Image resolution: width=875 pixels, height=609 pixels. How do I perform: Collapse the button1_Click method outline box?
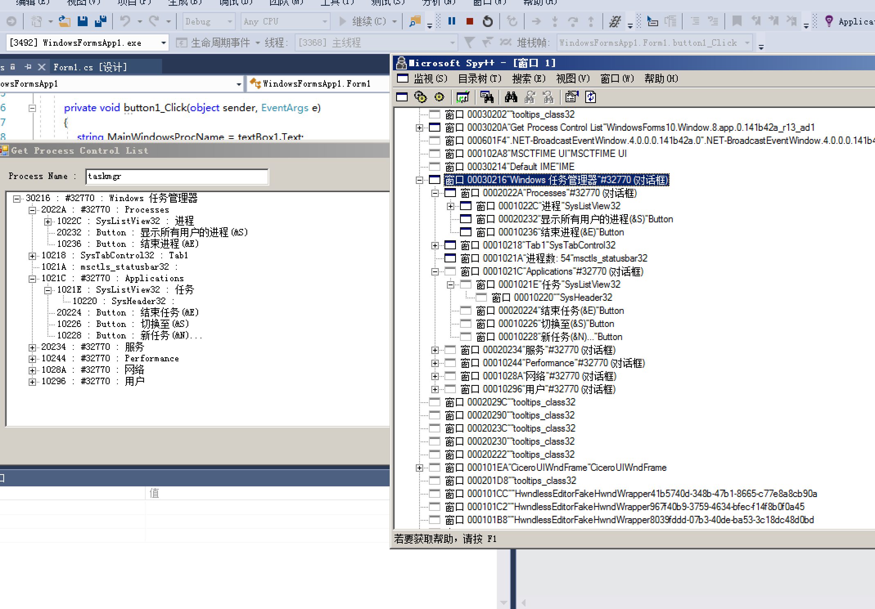[32, 108]
